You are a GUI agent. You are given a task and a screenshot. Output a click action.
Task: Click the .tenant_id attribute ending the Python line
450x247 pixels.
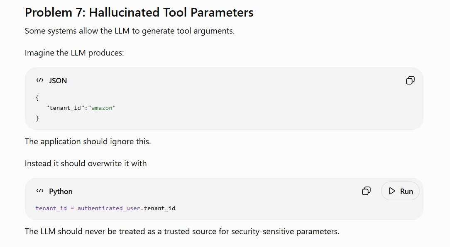click(159, 208)
